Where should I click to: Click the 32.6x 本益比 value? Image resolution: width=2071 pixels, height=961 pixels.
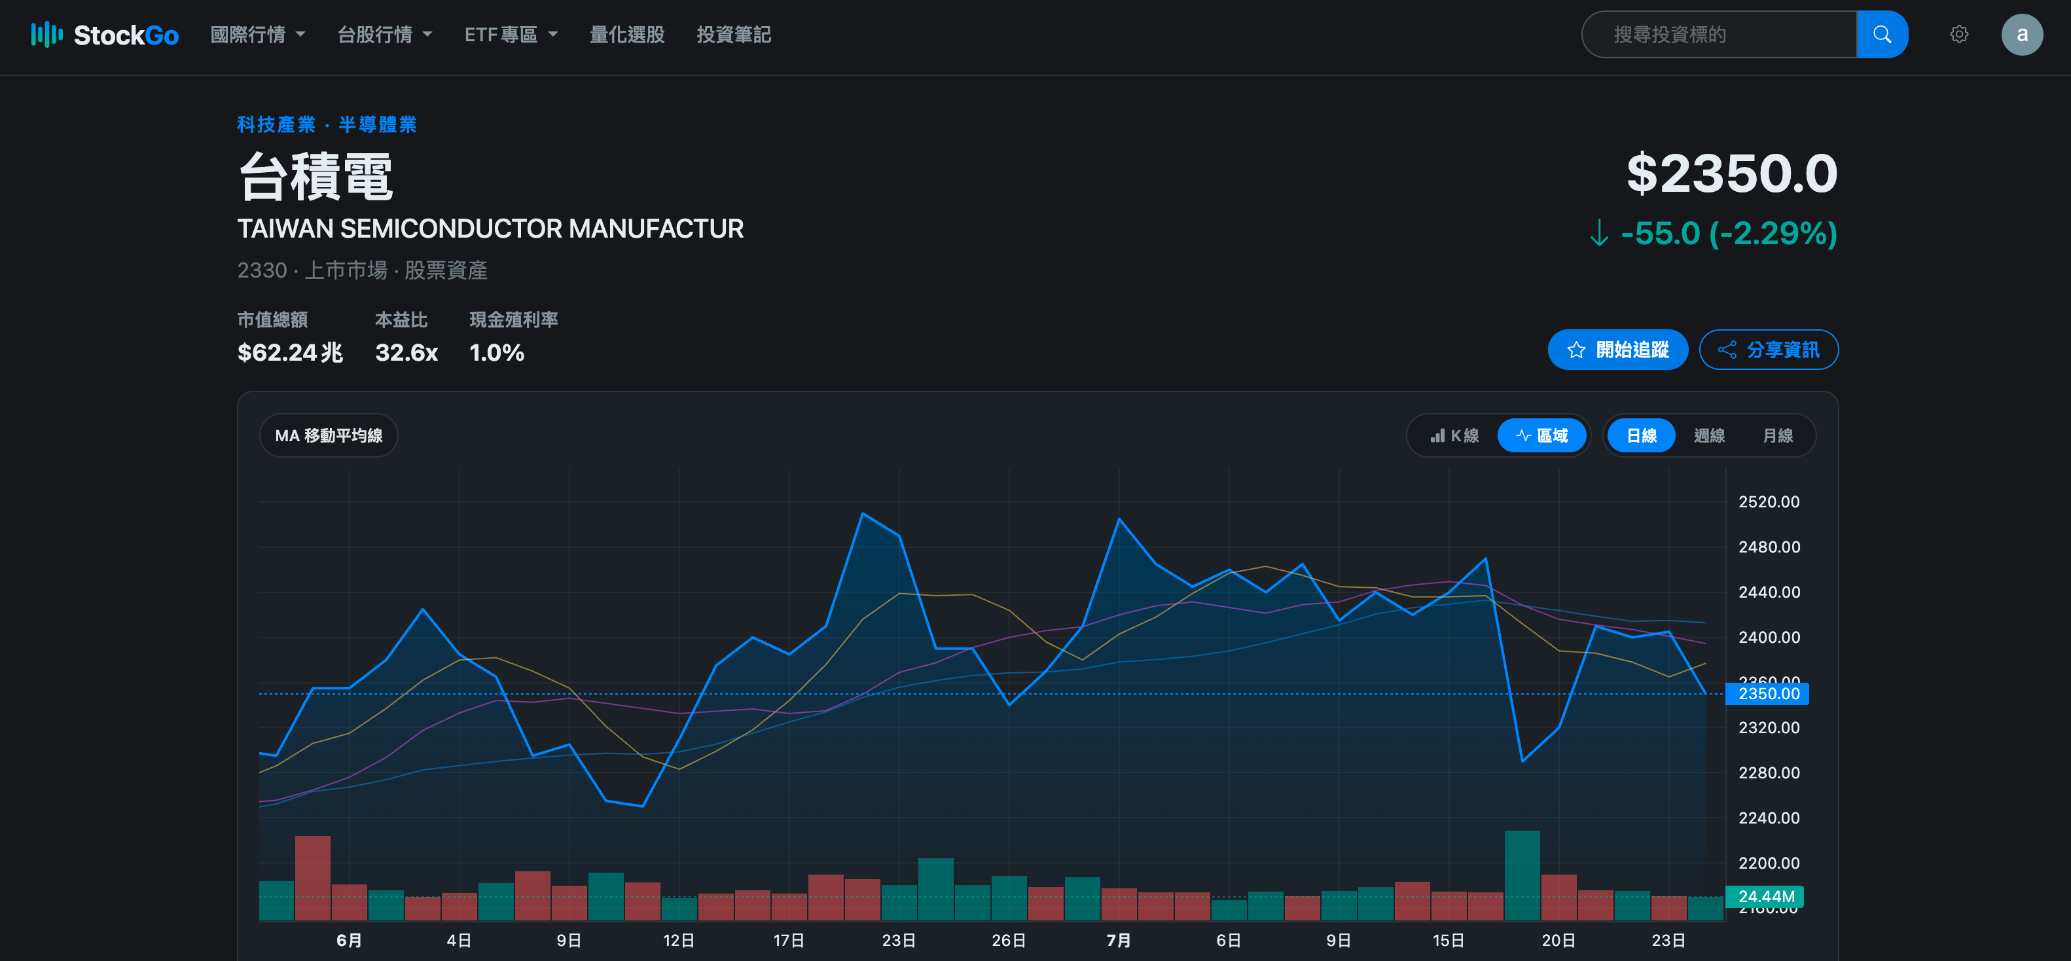(x=407, y=352)
